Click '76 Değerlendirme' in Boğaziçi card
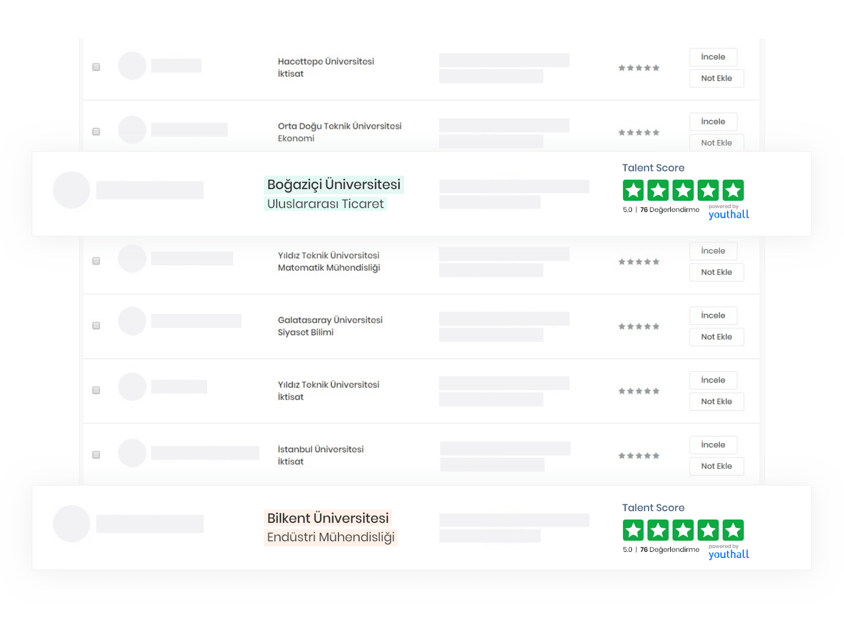 coord(669,210)
